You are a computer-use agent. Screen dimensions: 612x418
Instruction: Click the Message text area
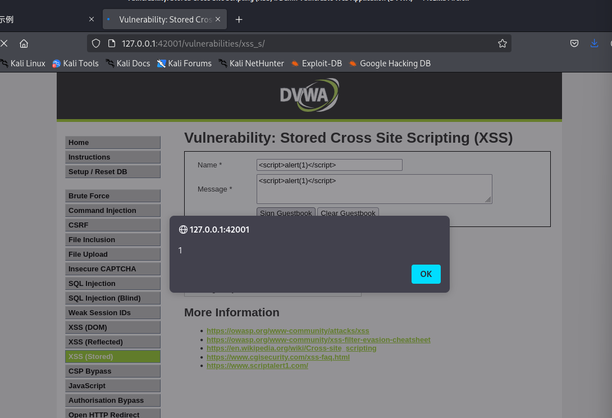pyautogui.click(x=374, y=189)
